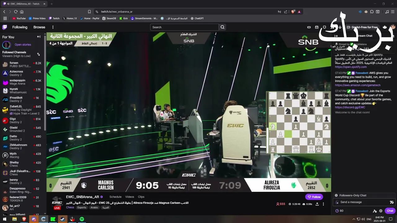Launch Spotify from the taskbar
Screen dimensions: 397x223
(x=82, y=219)
